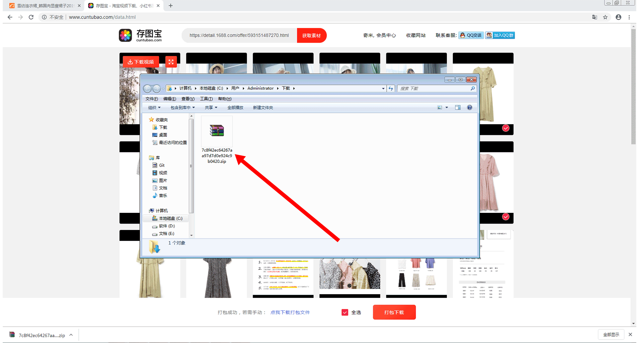Click the Explorer search 下载 field
This screenshot has width=639, height=343.
434,88
